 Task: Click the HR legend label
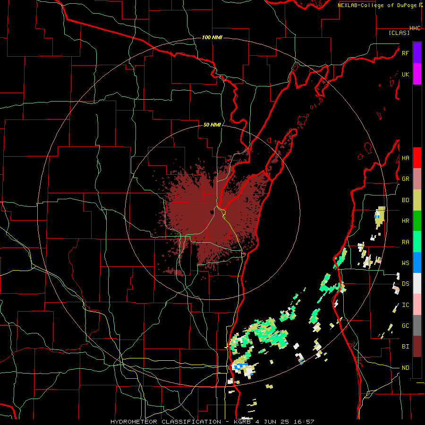pos(405,221)
